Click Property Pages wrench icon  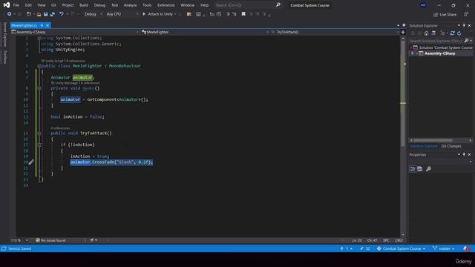click(428, 169)
